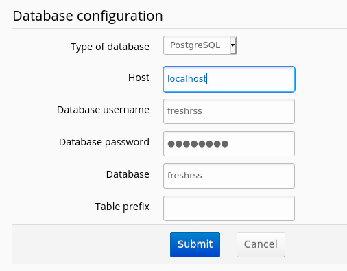The height and width of the screenshot is (271, 347).
Task: Click the "Table prefix" label
Action: [122, 207]
